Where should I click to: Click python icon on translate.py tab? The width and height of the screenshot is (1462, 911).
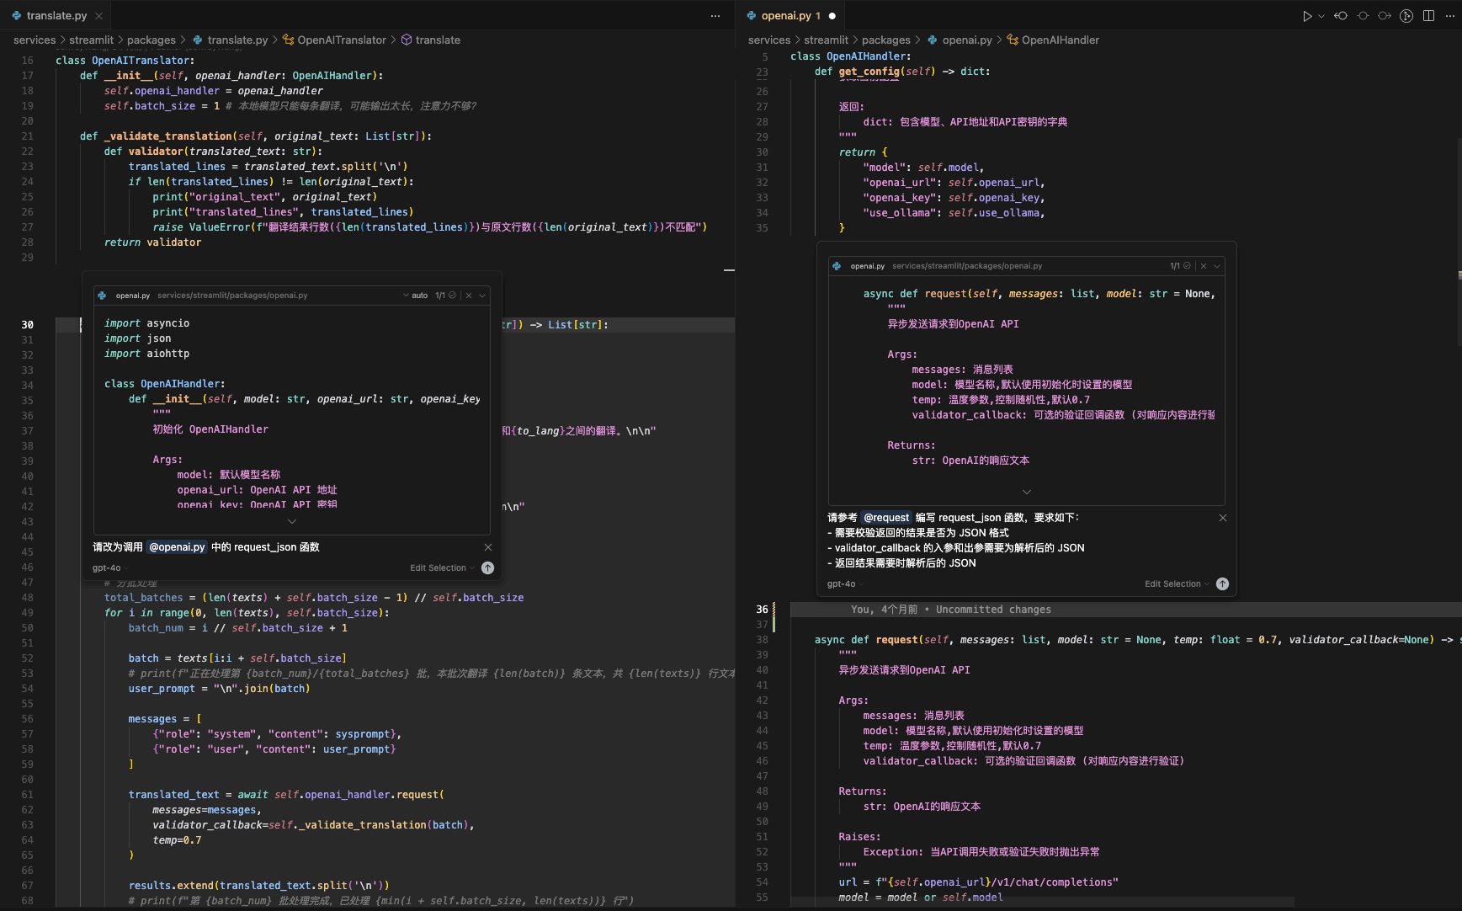[x=17, y=16]
